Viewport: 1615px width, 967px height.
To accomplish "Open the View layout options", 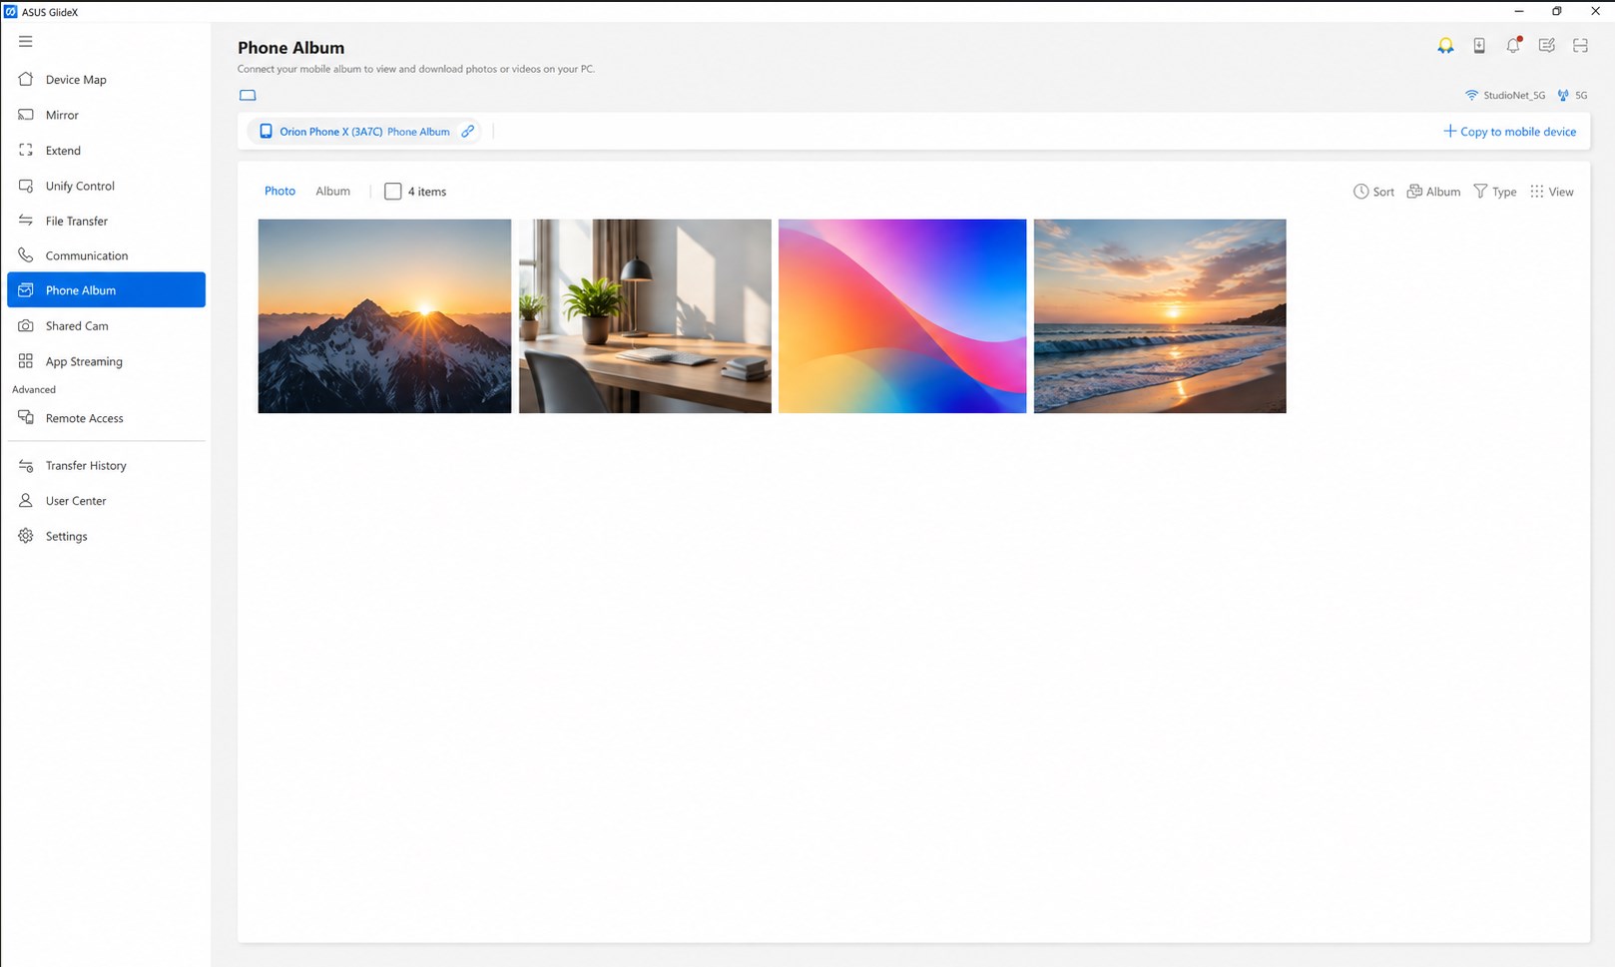I will (x=1551, y=192).
